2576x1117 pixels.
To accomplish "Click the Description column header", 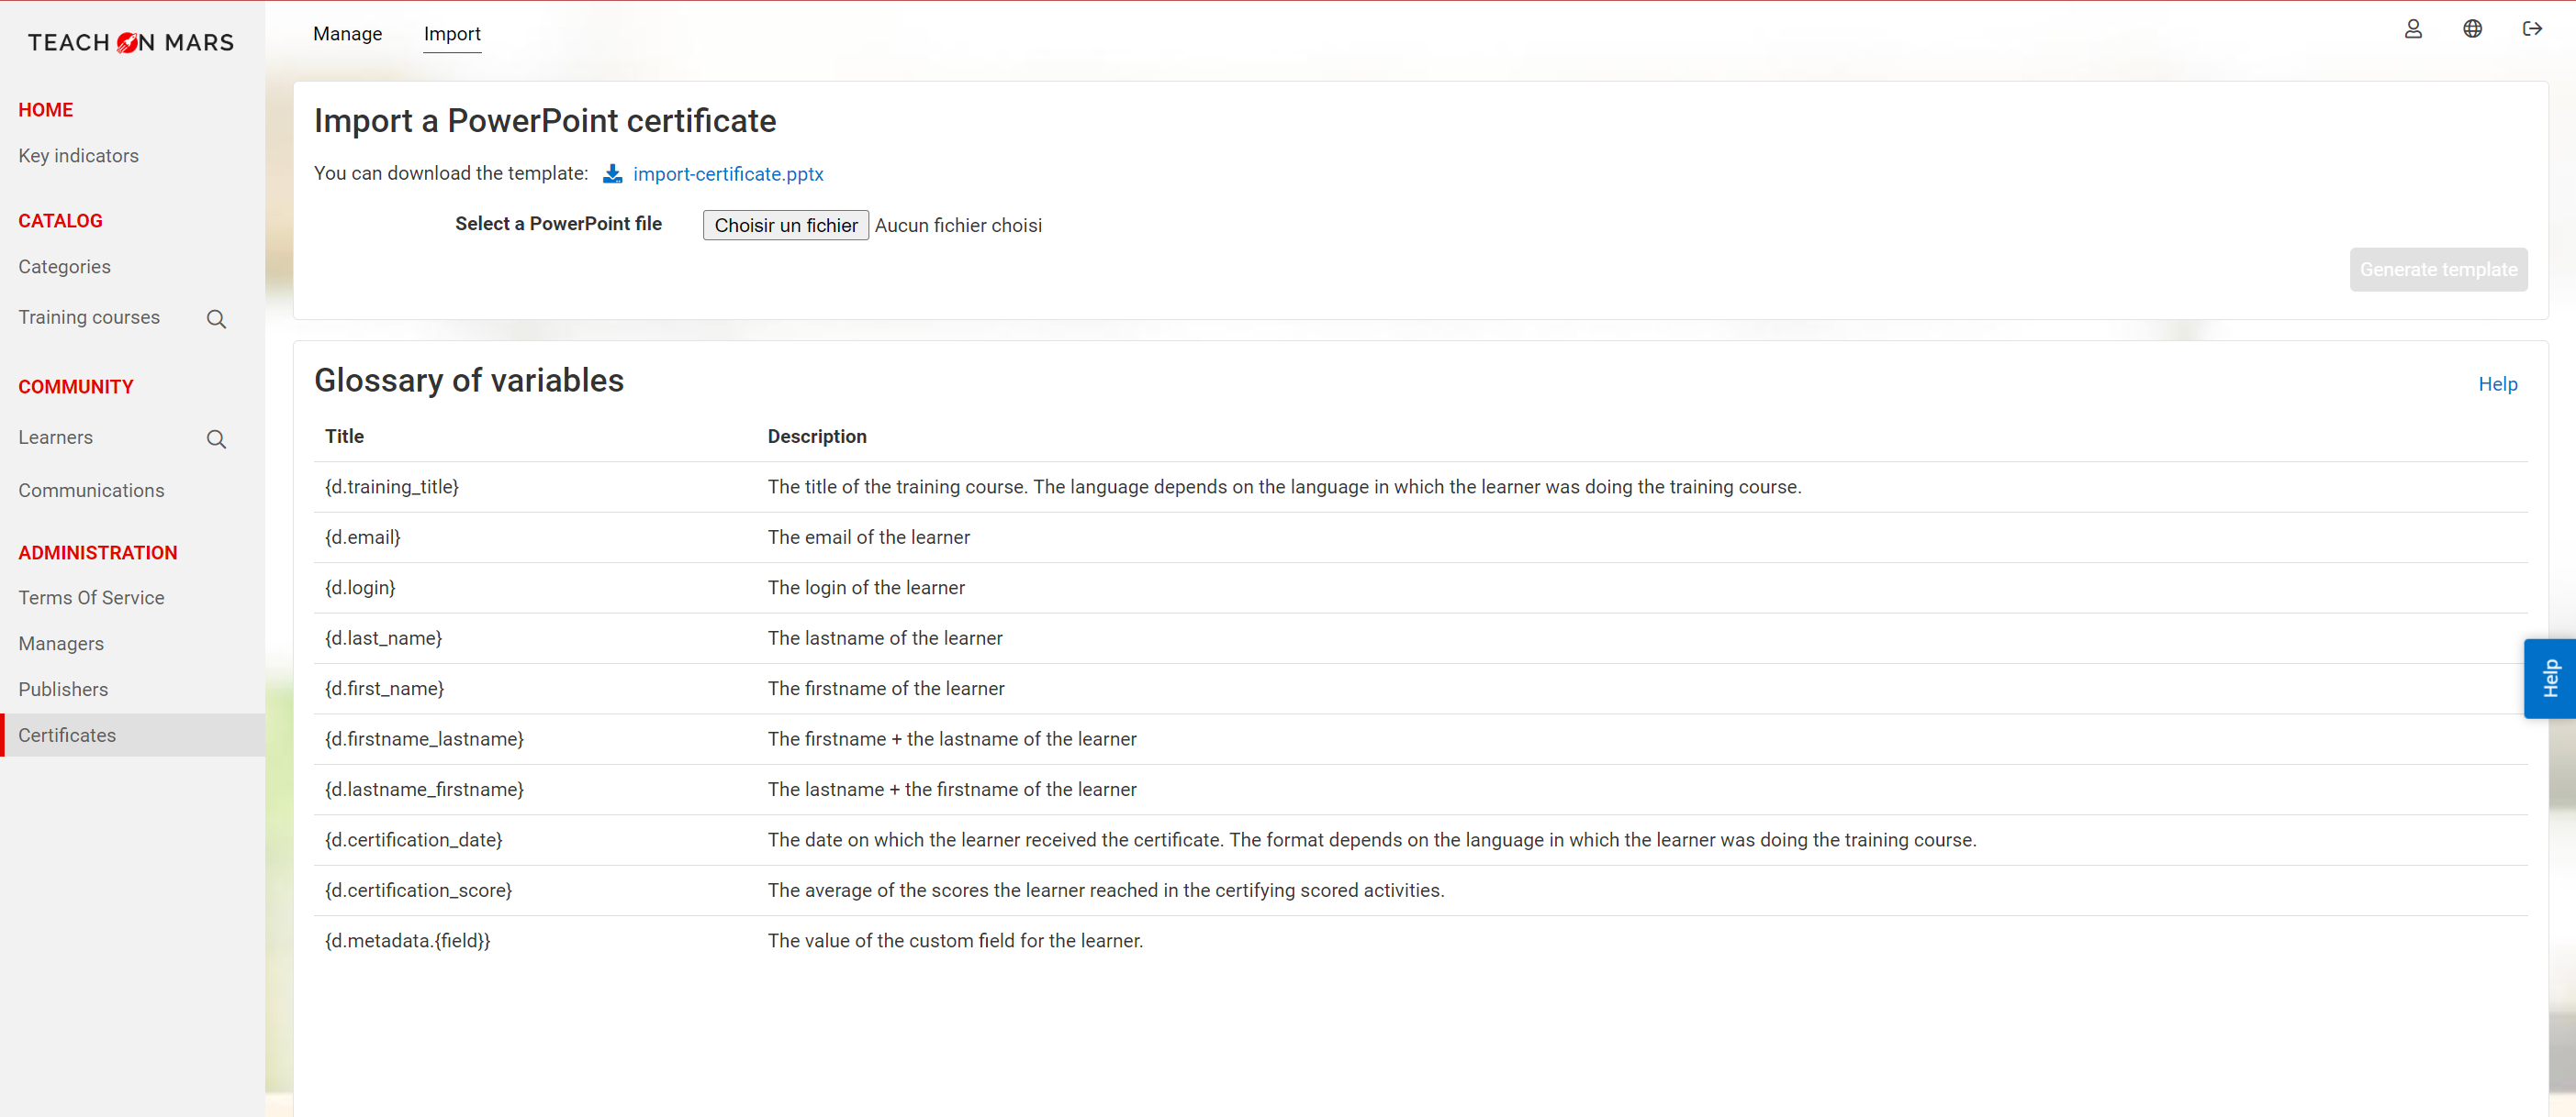I will click(817, 437).
